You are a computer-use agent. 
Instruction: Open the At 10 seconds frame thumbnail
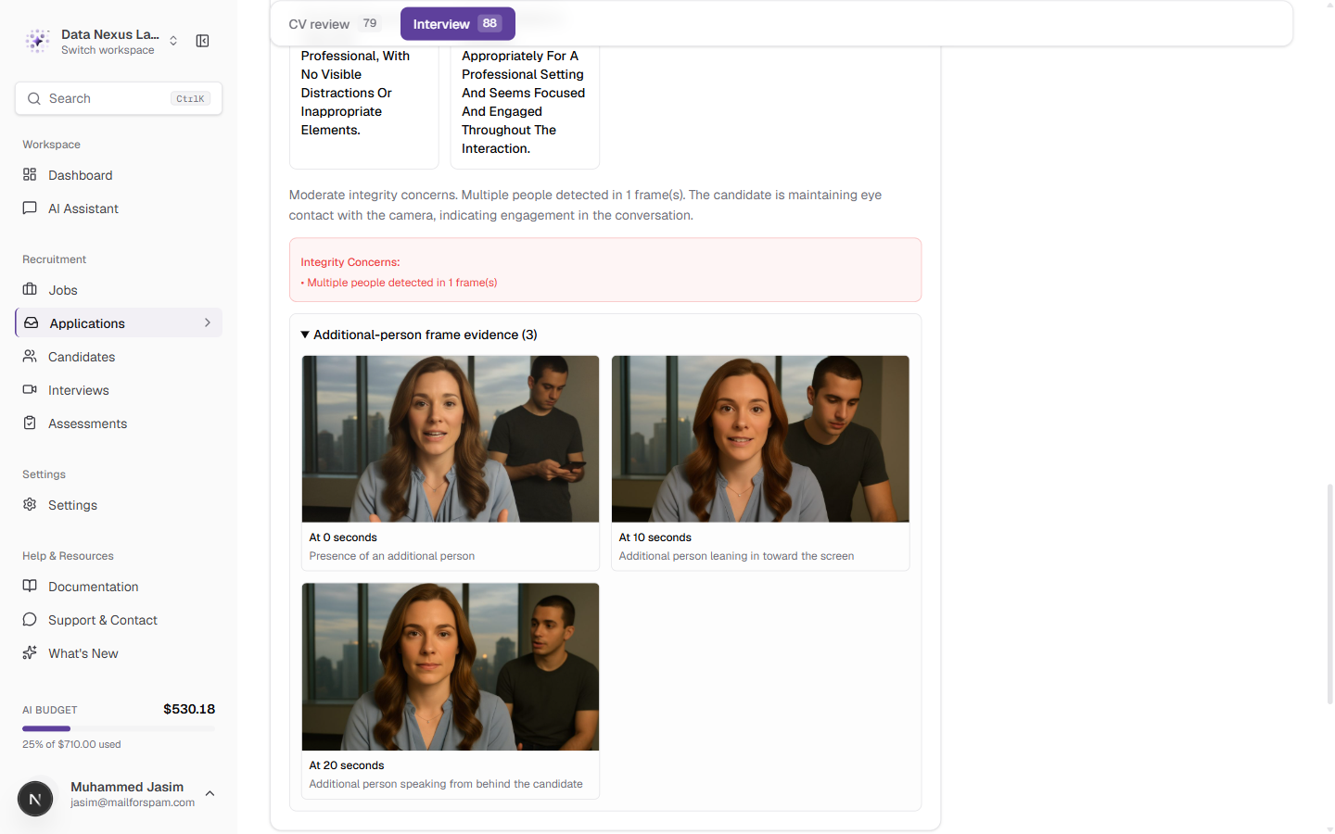(760, 439)
